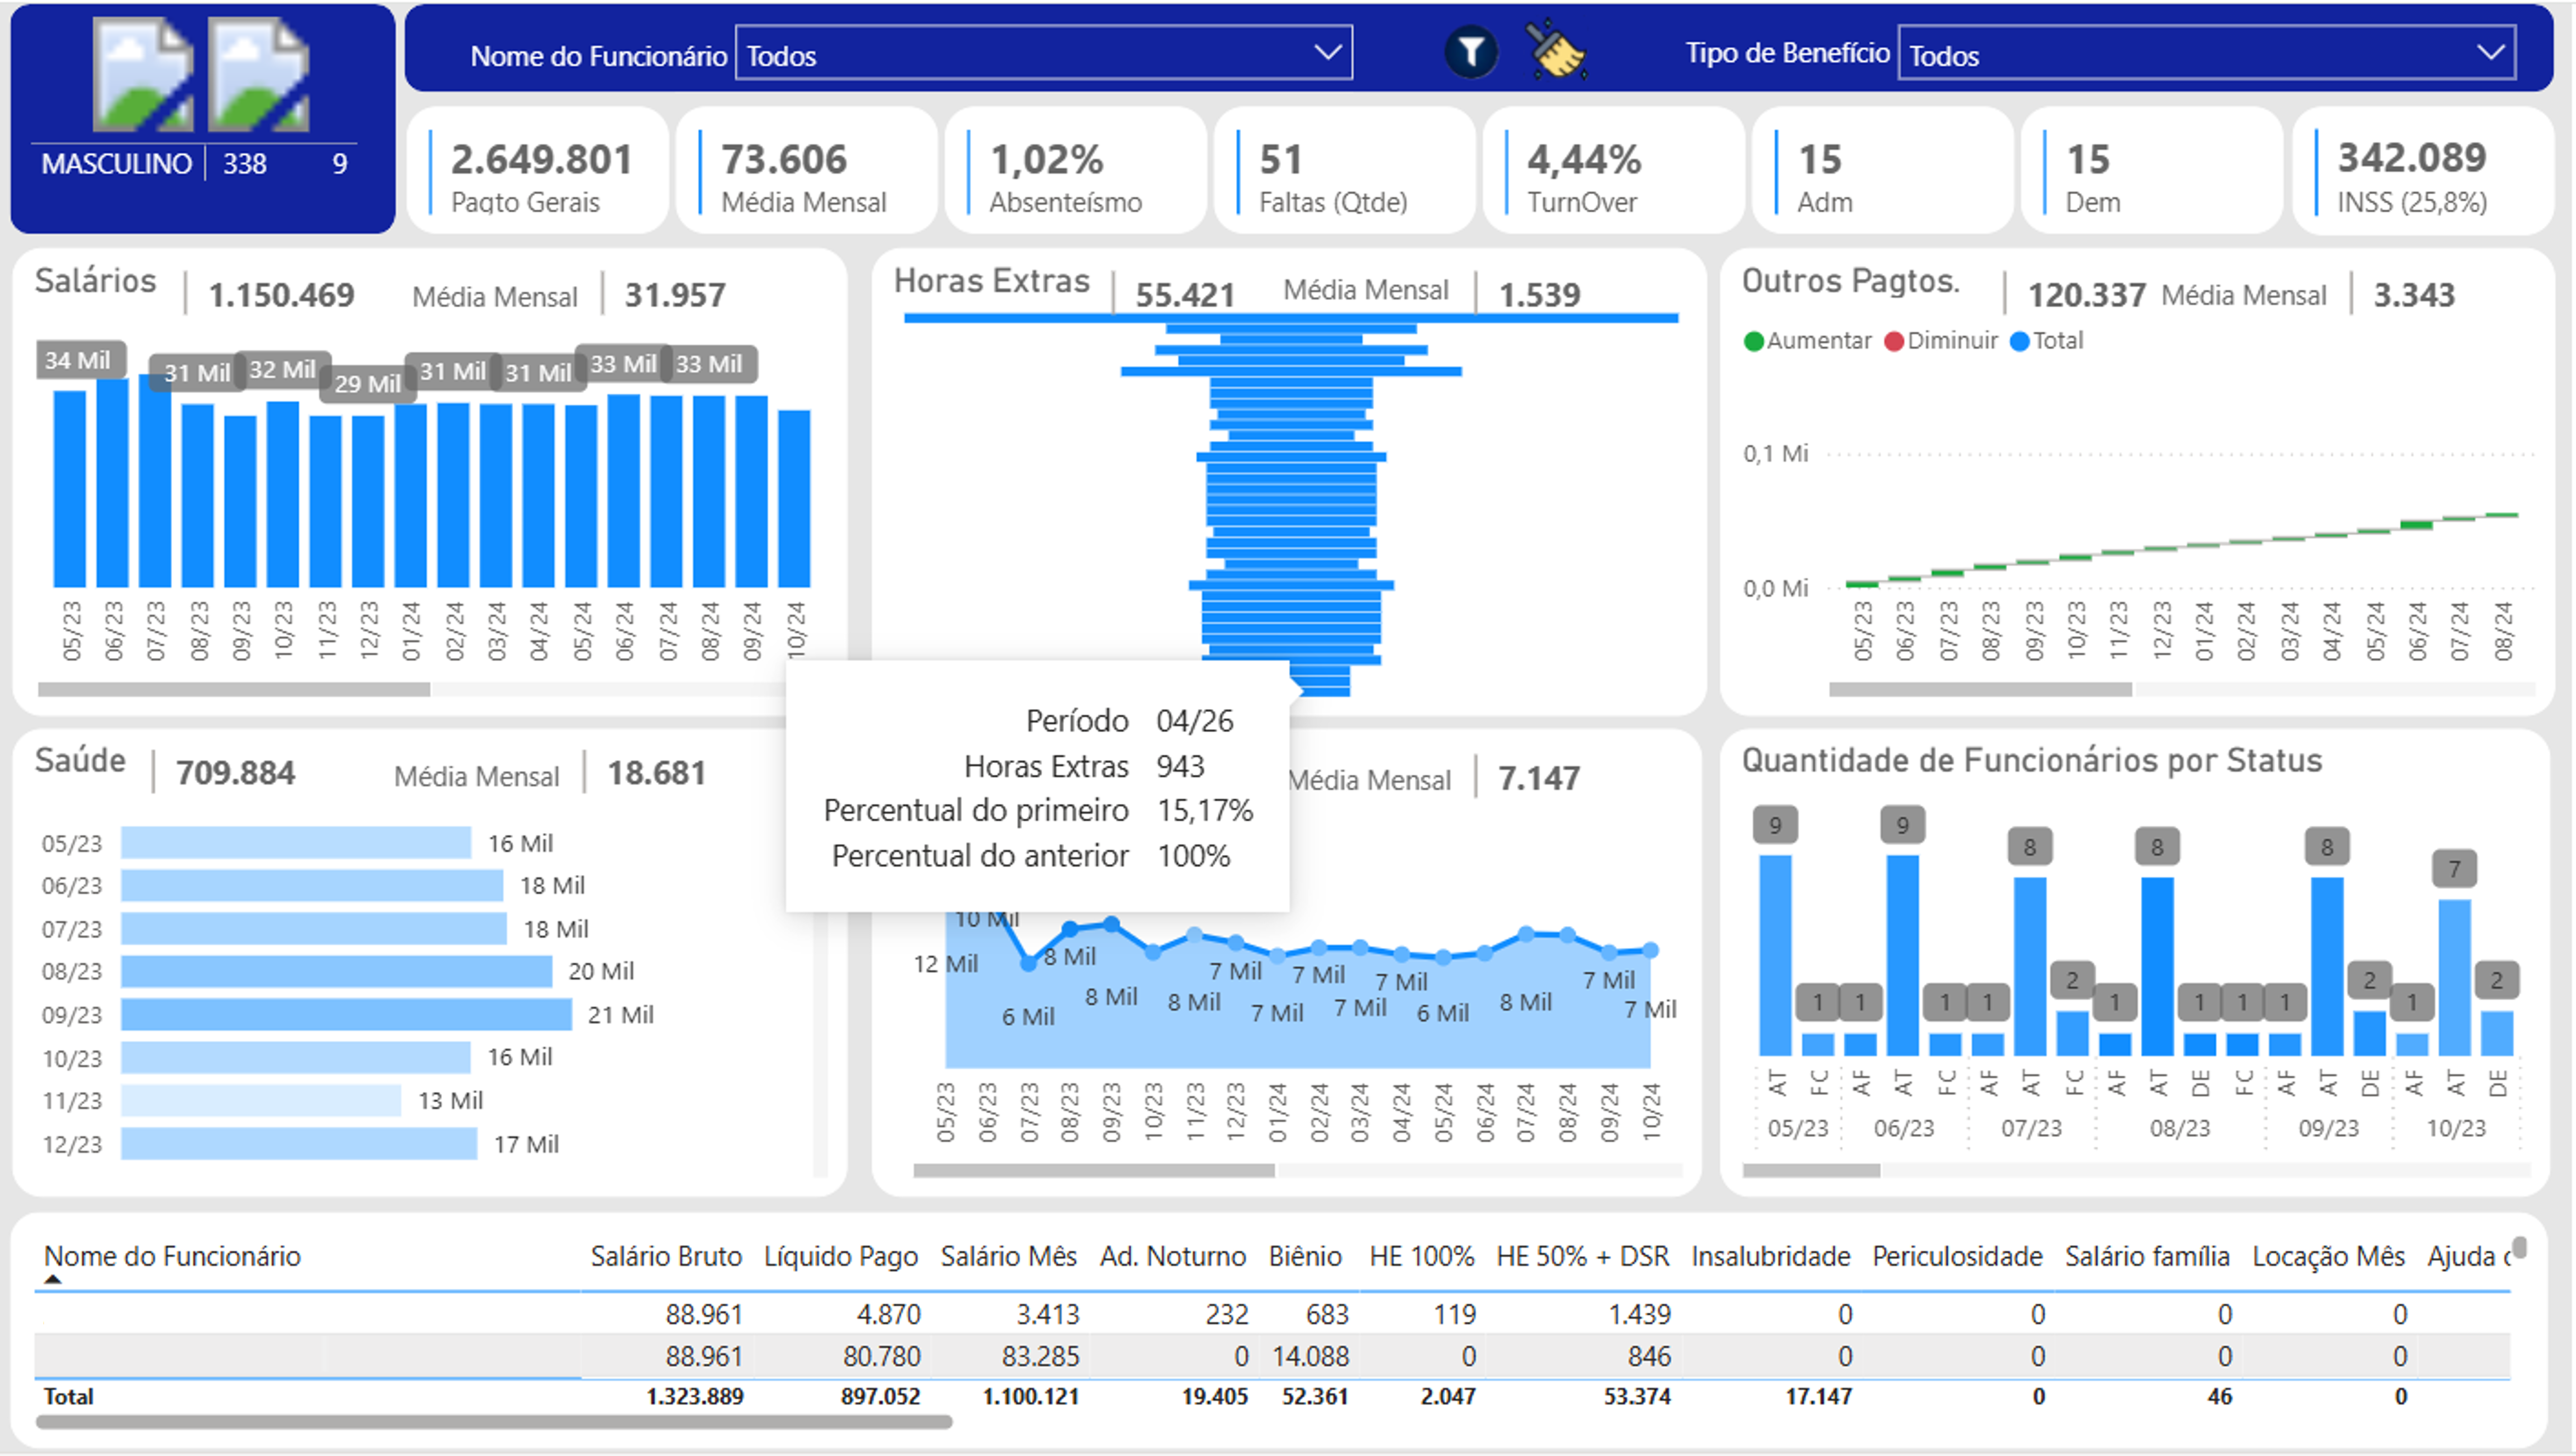
Task: Sort table by Insalubridade column
Action: click(x=1771, y=1256)
